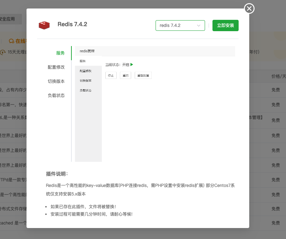Open the redis 7.4.2 version dropdown
286x239 pixels.
pos(180,25)
